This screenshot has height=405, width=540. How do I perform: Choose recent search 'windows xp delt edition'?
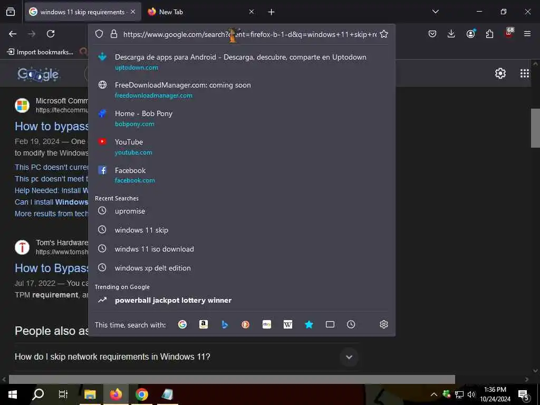242,268
